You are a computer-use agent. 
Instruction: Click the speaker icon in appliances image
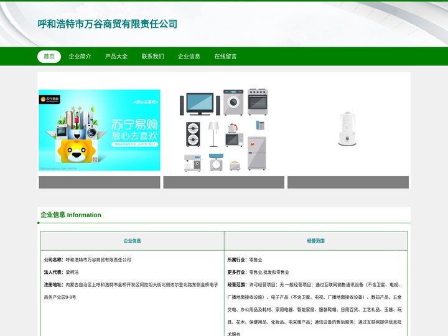(193, 134)
